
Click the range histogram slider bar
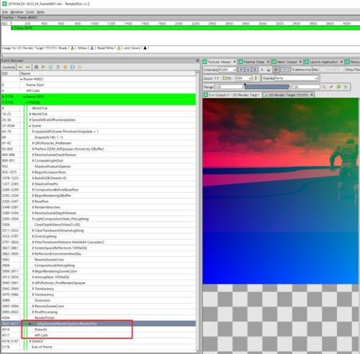[266, 87]
